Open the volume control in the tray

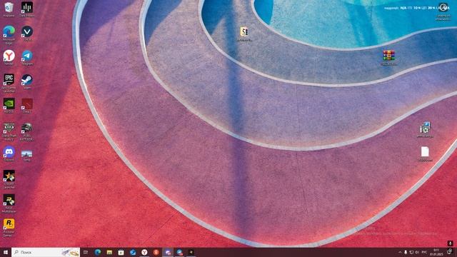[x=417, y=252]
